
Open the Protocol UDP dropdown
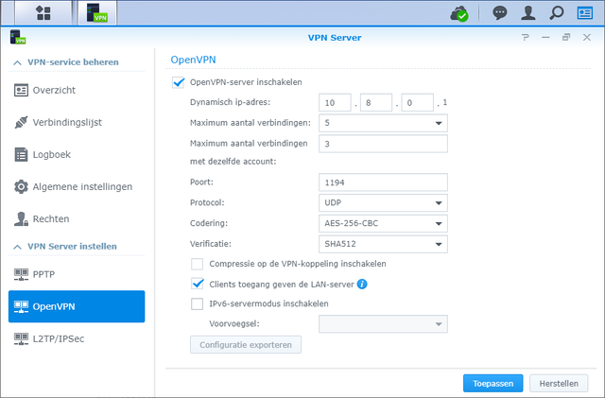coord(383,203)
